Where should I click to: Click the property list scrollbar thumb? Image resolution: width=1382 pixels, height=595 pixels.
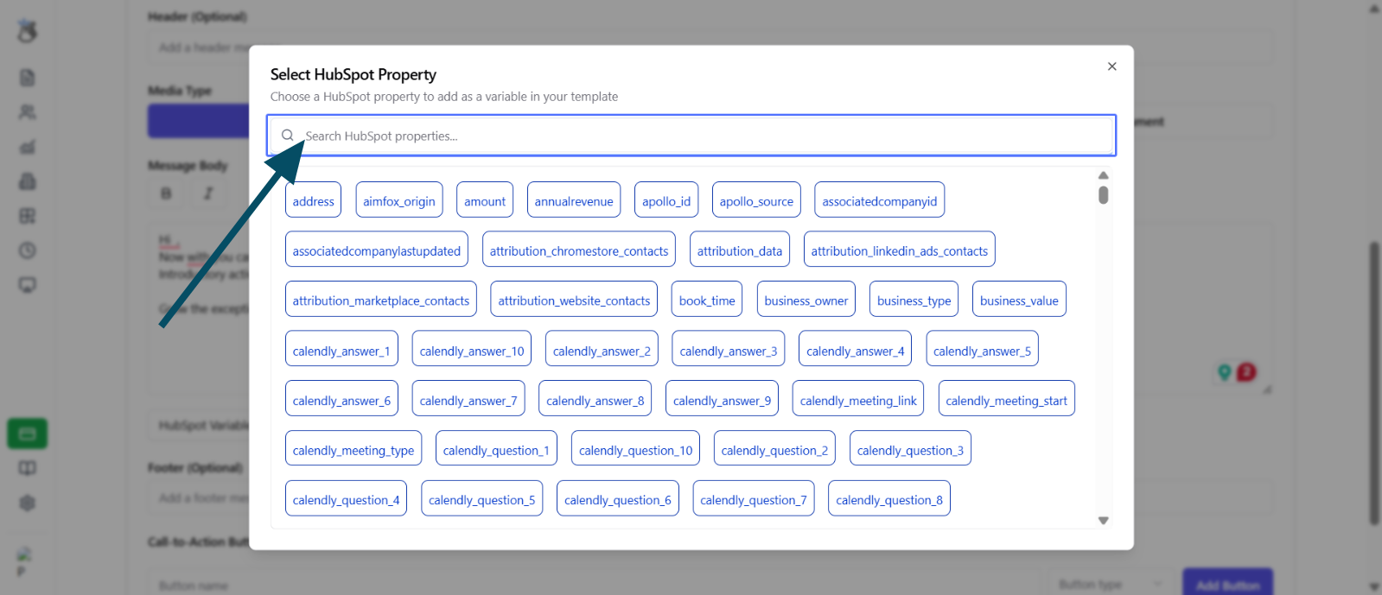(x=1104, y=195)
